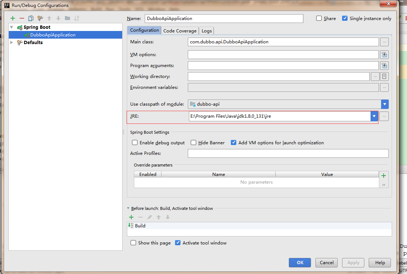
Task: Click the red minus remove configuration icon
Action: tap(22, 18)
